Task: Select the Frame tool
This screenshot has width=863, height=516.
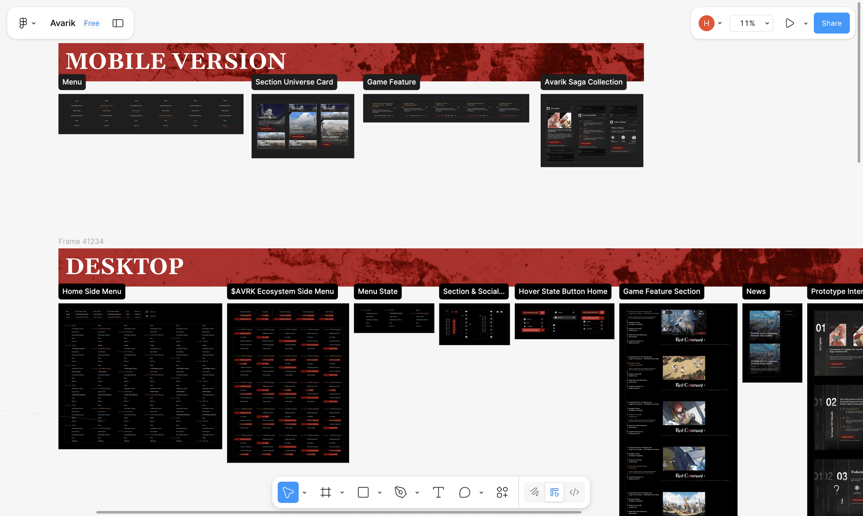Action: [x=326, y=492]
